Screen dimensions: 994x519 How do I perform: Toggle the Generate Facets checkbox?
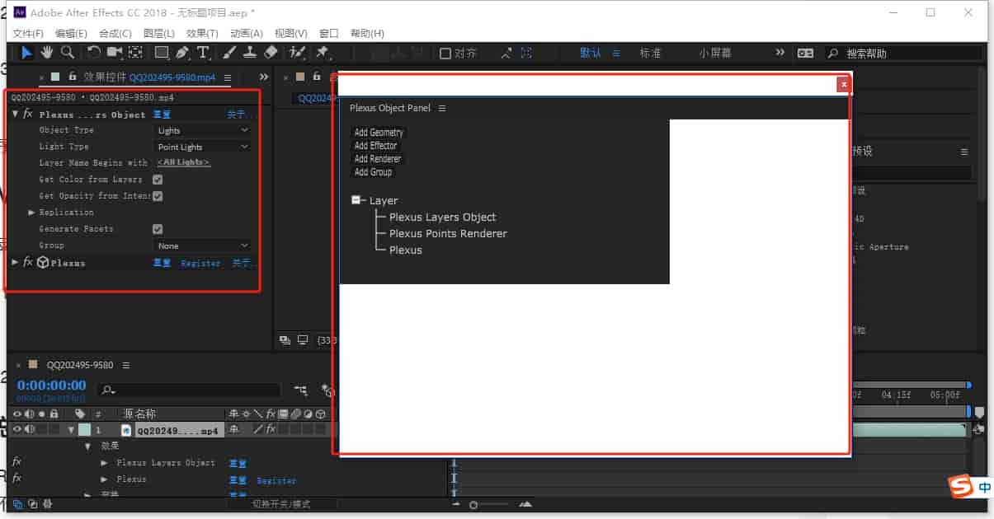(158, 229)
